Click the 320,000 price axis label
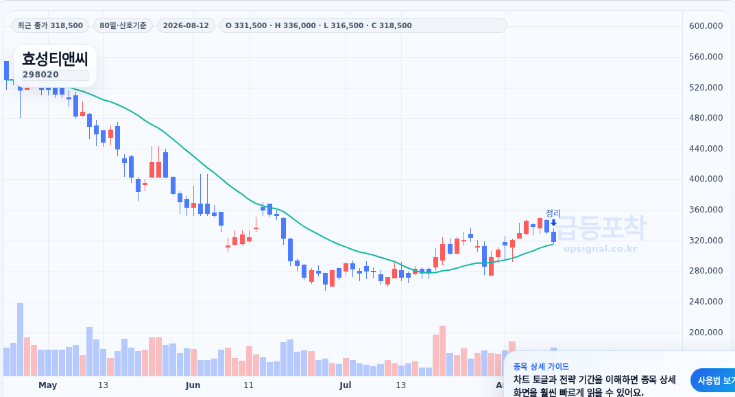 tap(706, 241)
